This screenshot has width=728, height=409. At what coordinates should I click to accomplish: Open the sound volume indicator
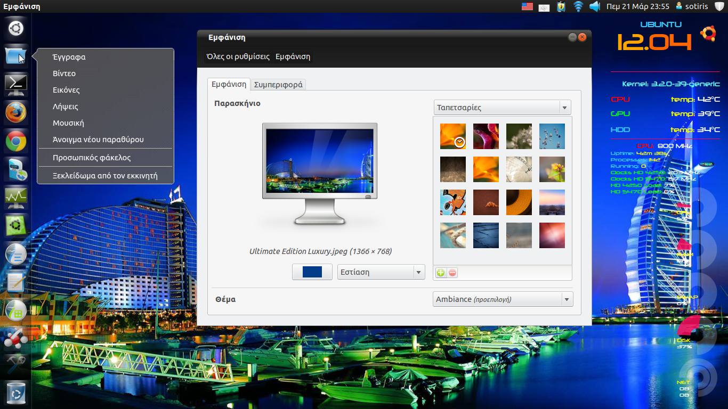click(595, 6)
